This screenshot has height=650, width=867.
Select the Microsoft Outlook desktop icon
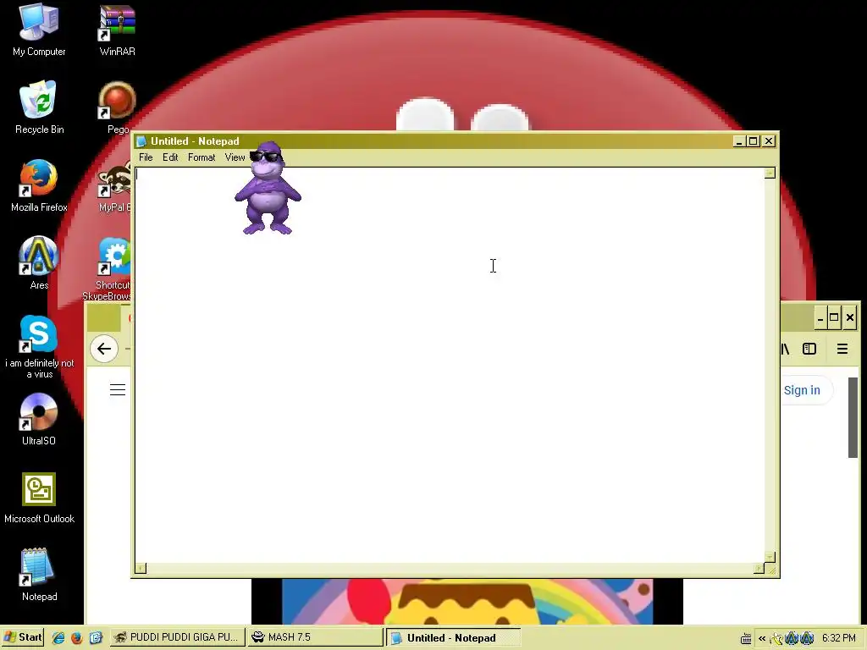[39, 498]
